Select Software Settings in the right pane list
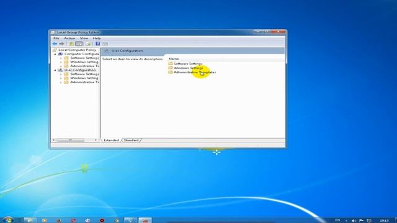This screenshot has height=223, width=397. (188, 64)
